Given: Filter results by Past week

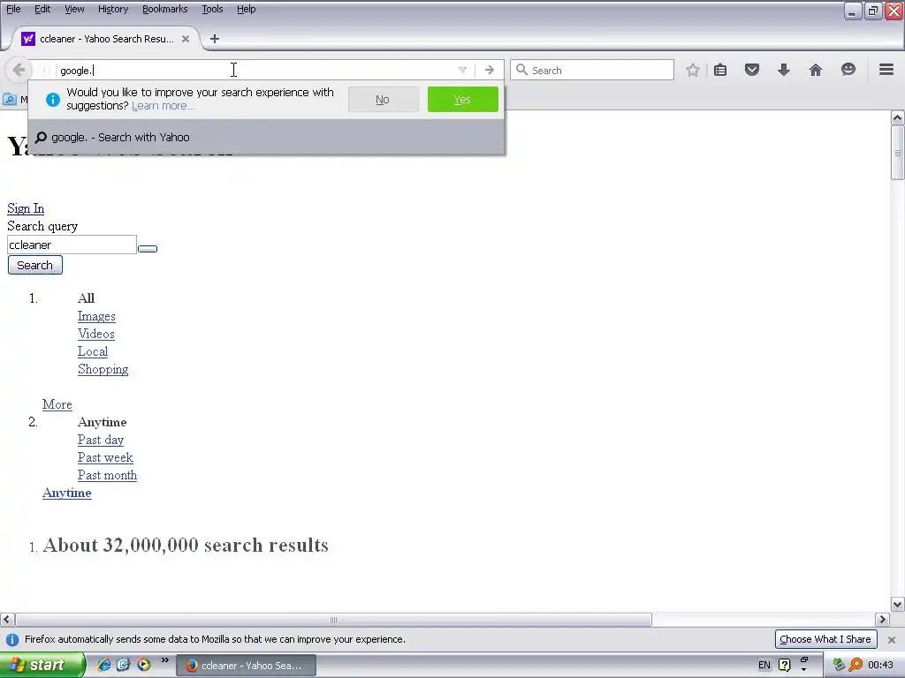Looking at the screenshot, I should click(x=105, y=457).
